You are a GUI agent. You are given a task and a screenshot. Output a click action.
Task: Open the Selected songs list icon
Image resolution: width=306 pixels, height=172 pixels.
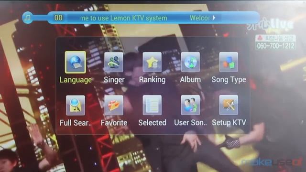pyautogui.click(x=152, y=105)
